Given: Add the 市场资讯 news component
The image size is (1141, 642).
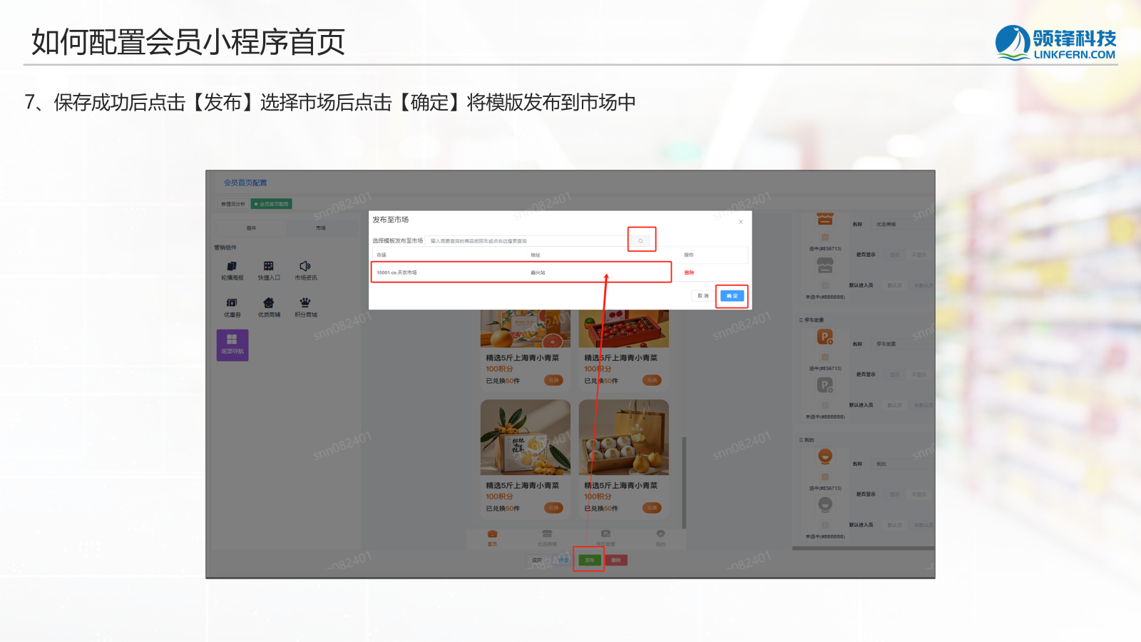Looking at the screenshot, I should (x=306, y=270).
